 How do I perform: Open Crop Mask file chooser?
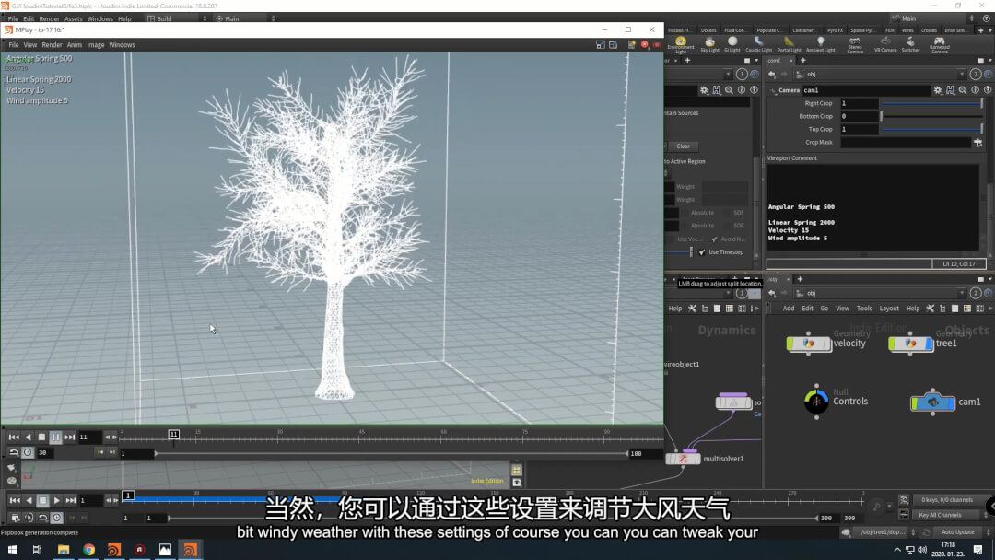[977, 143]
